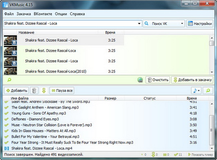Click the download list scrollbar thumb
Viewport: 217px width, 160px height.
point(212,130)
